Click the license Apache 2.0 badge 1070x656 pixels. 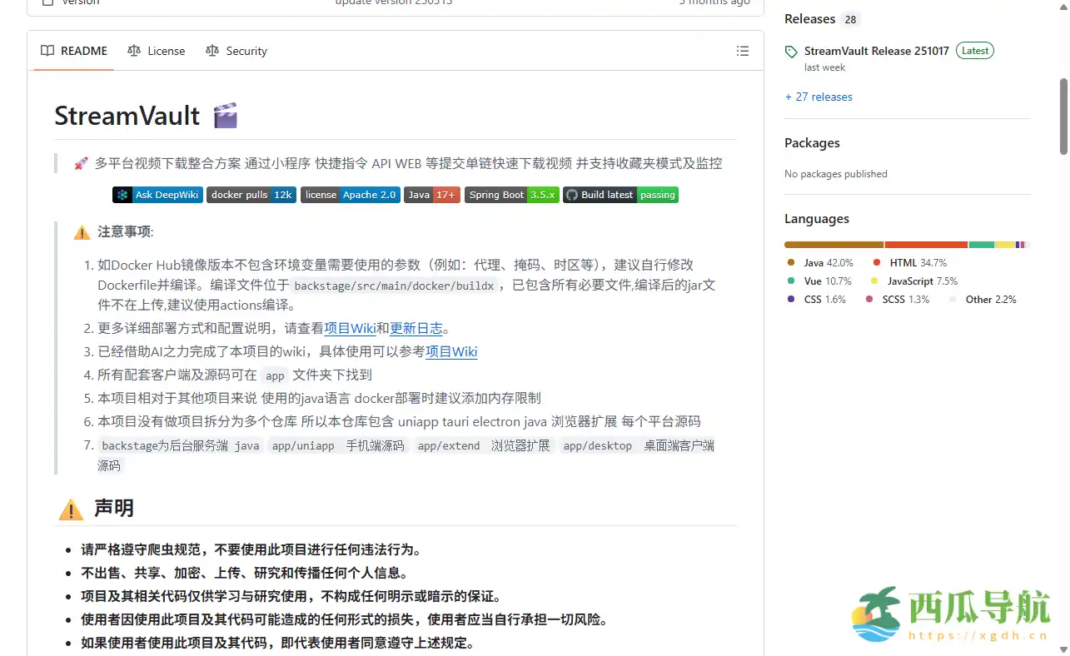[350, 195]
